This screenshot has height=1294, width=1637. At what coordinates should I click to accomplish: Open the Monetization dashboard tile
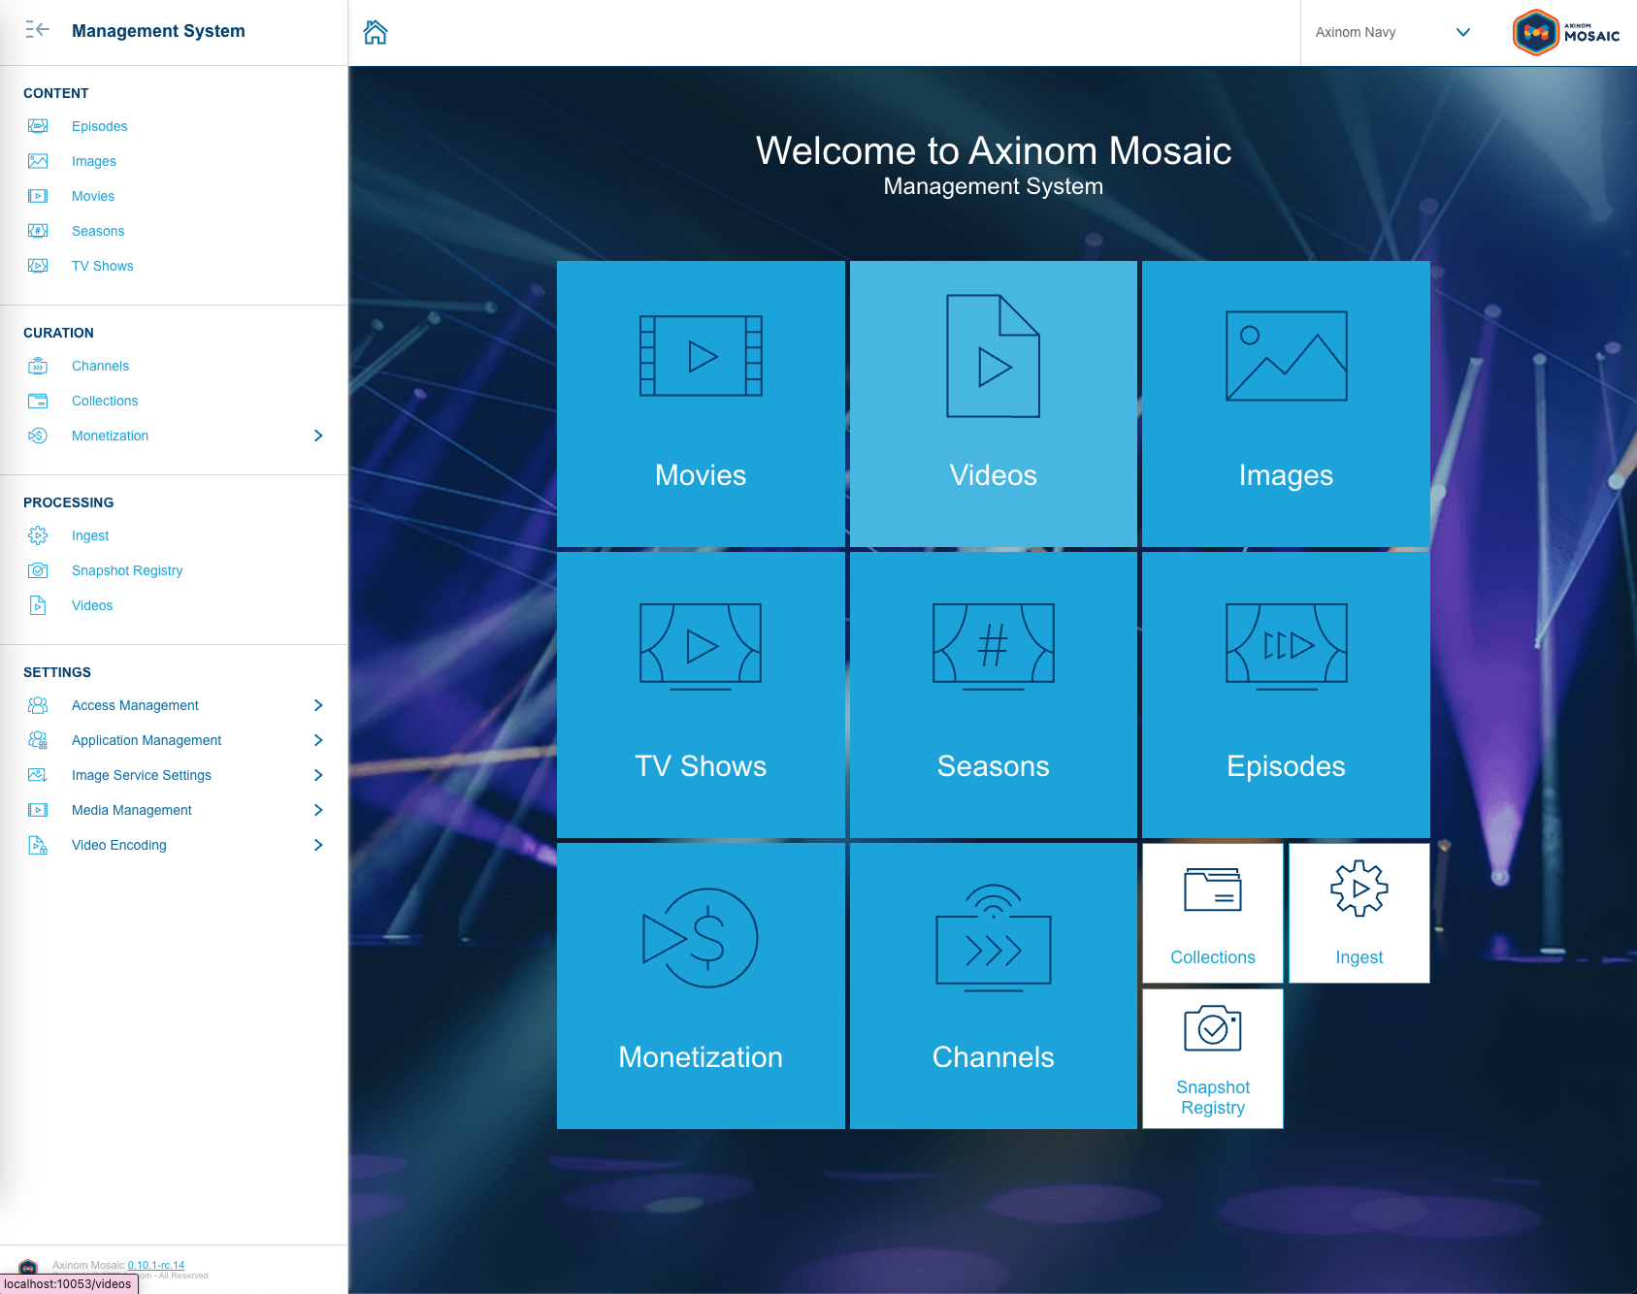701,986
